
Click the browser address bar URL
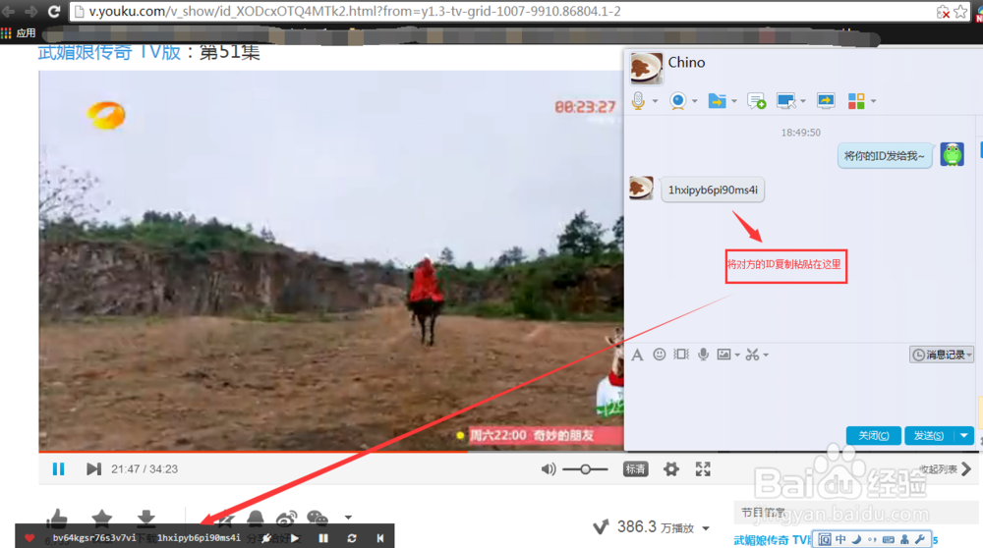[354, 11]
